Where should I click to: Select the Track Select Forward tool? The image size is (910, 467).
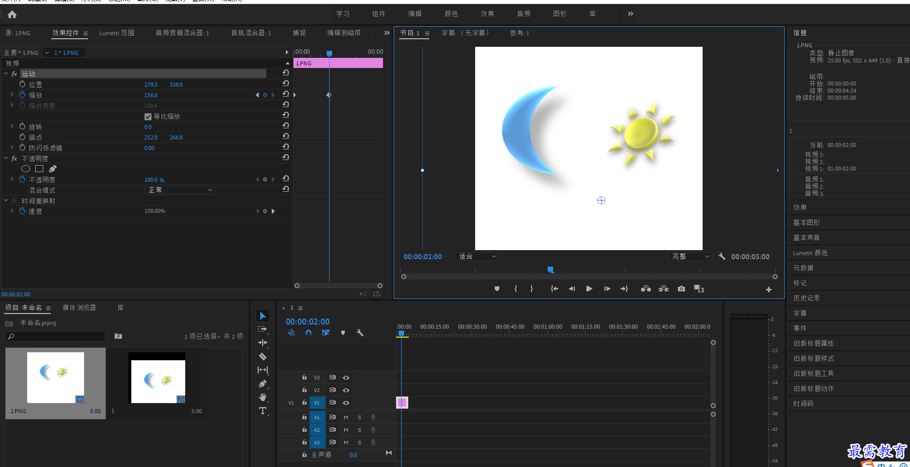coord(263,329)
